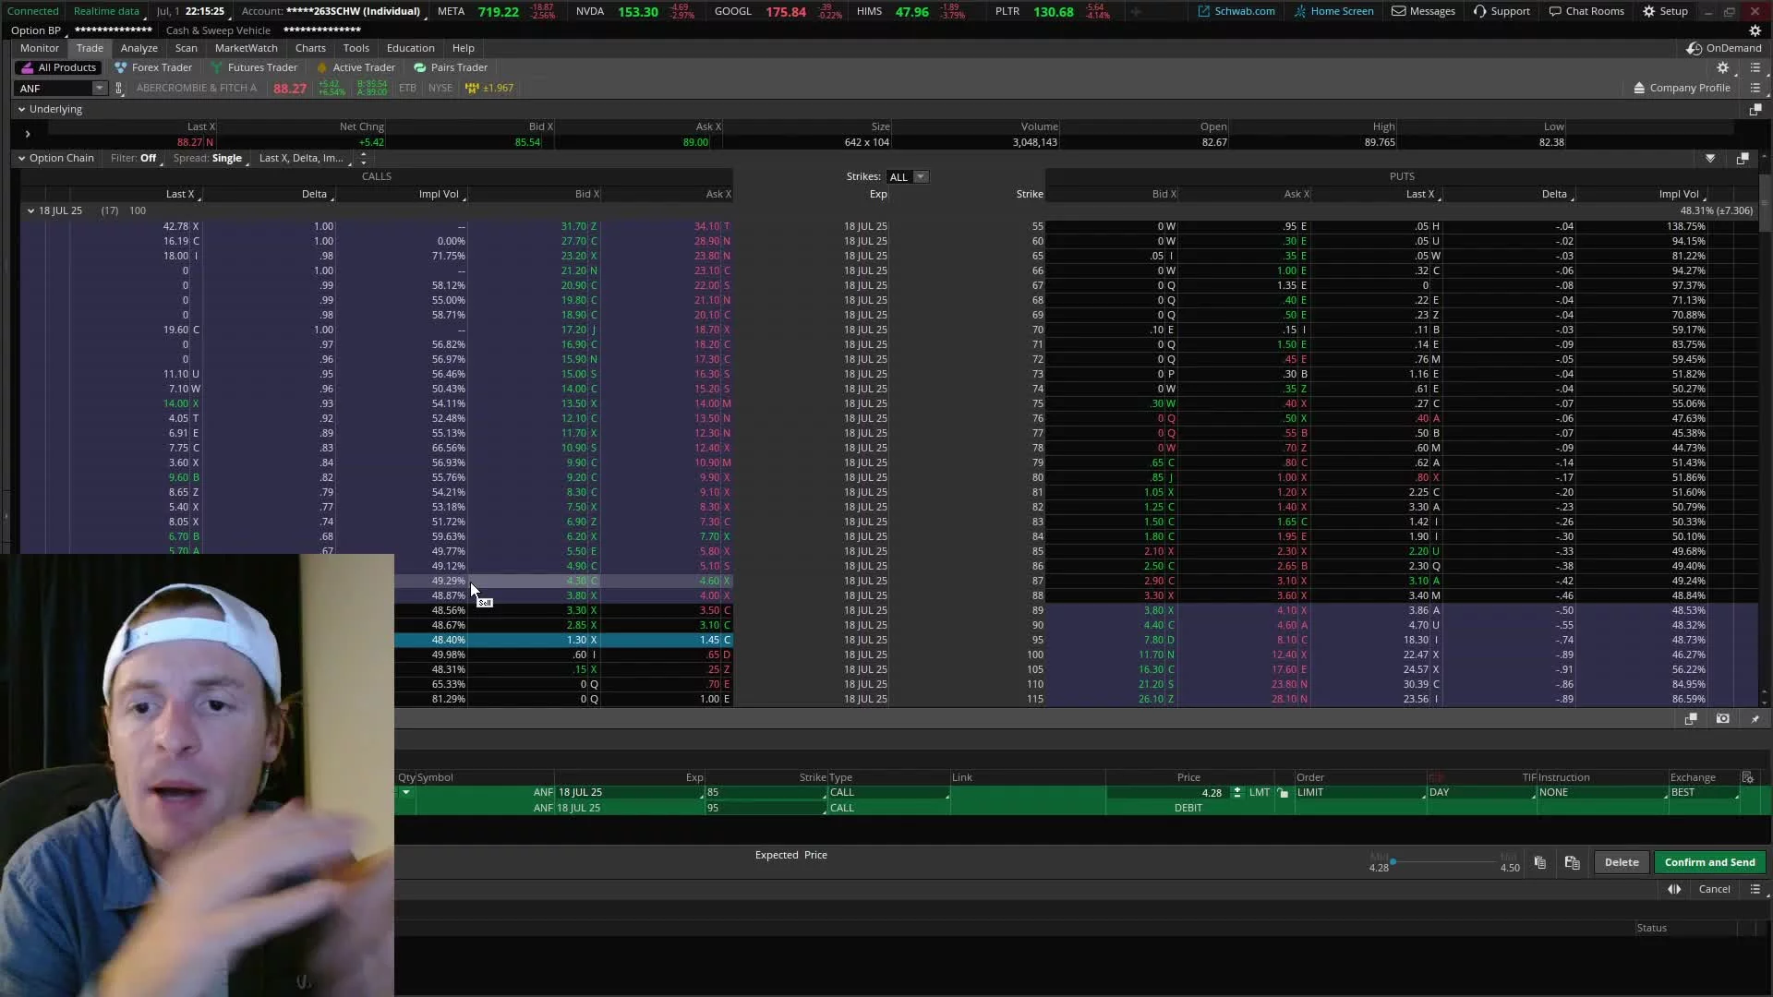Toggle the price lock icon beside LMT

pos(1283,793)
